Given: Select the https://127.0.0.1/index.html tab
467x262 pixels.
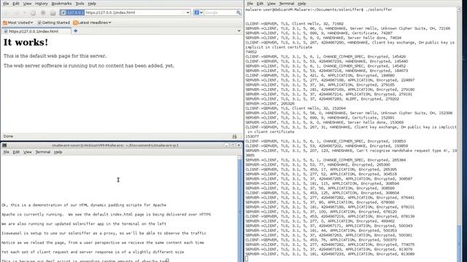Looking at the screenshot, I should 36,31.
